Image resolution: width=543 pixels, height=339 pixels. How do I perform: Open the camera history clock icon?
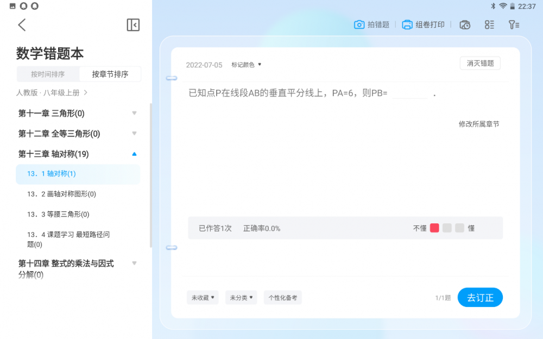click(x=465, y=24)
